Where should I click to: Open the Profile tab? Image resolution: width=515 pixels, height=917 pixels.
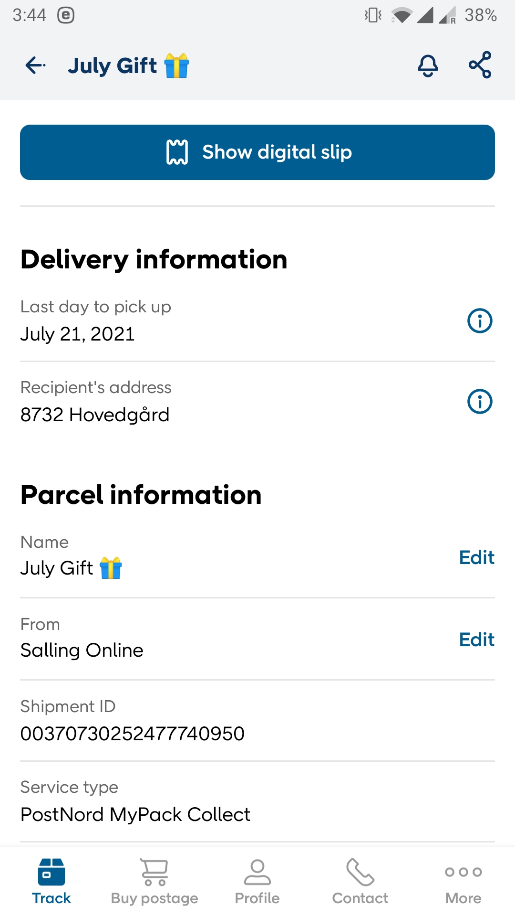[257, 882]
